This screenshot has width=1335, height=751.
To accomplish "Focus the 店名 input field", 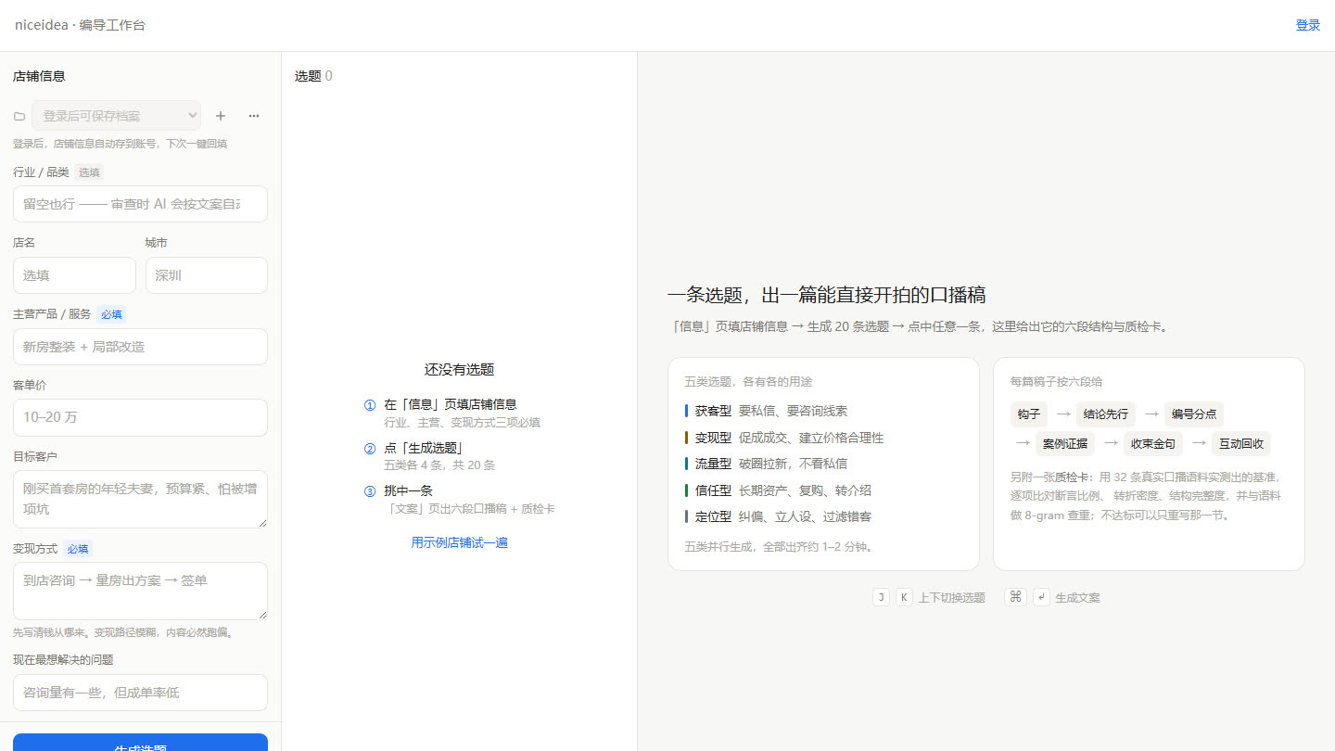I will pos(74,275).
